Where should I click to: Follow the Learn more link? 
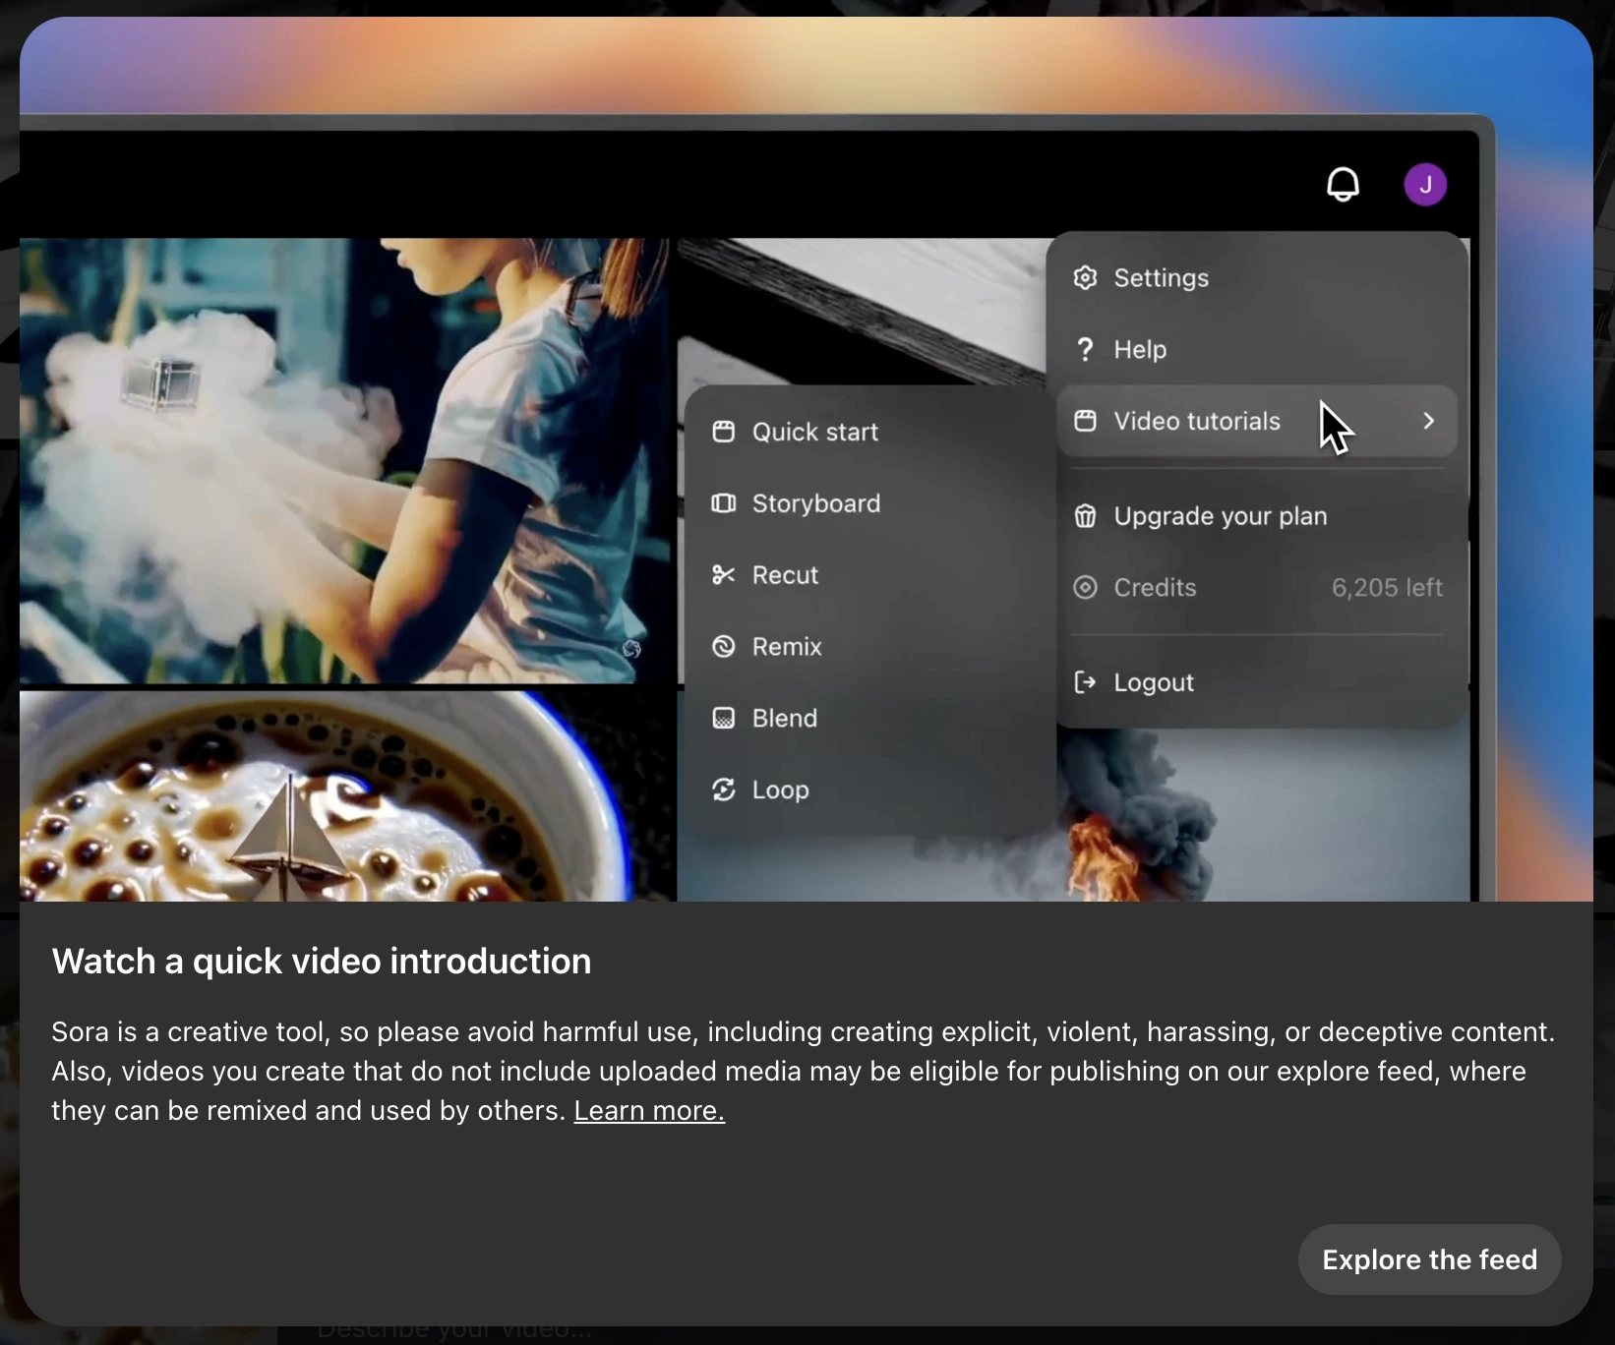(x=649, y=1111)
